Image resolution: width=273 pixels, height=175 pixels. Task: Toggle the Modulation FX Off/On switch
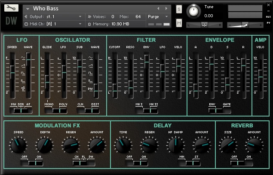click(31, 163)
